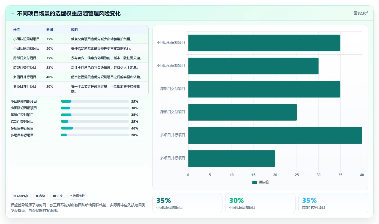The width and height of the screenshot is (379, 224).
Task: Click the 40% progress bar for 多项目并行项目
Action: pyautogui.click(x=95, y=128)
